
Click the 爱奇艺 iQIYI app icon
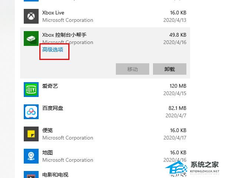pos(31,90)
